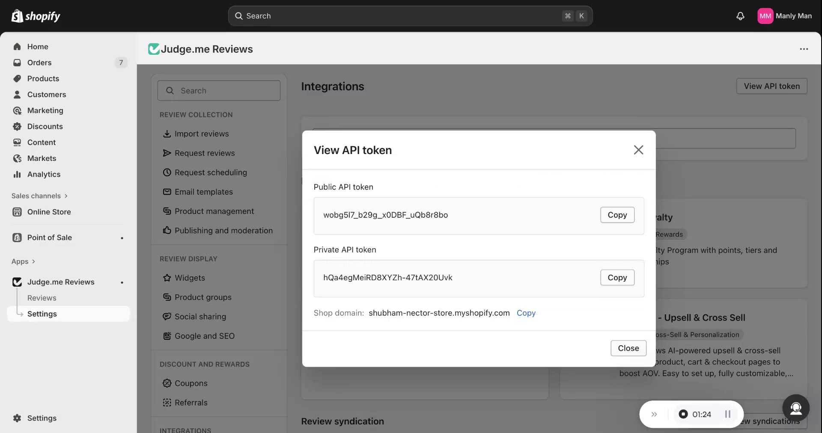Image resolution: width=822 pixels, height=433 pixels.
Task: Click the notifications bell icon
Action: click(740, 16)
